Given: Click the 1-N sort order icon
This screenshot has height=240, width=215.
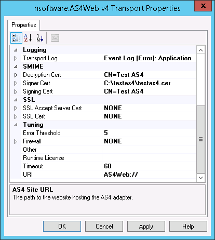Looking at the screenshot, I should point(40,38).
